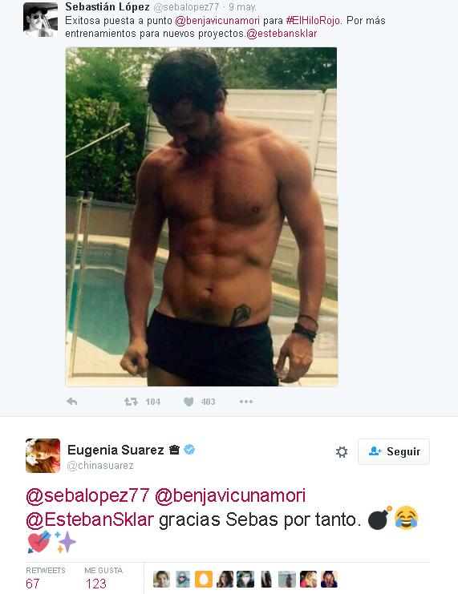The image size is (458, 594).
Task: Retweet the Sebastián López tweet
Action: pyautogui.click(x=131, y=402)
